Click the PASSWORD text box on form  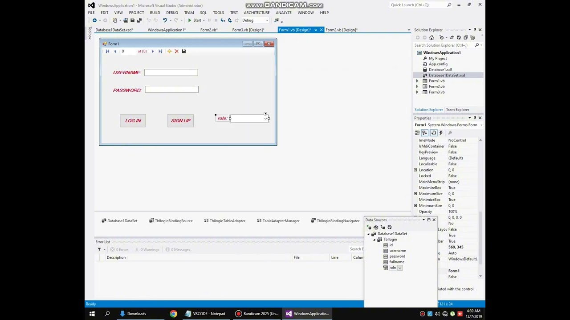(x=171, y=90)
